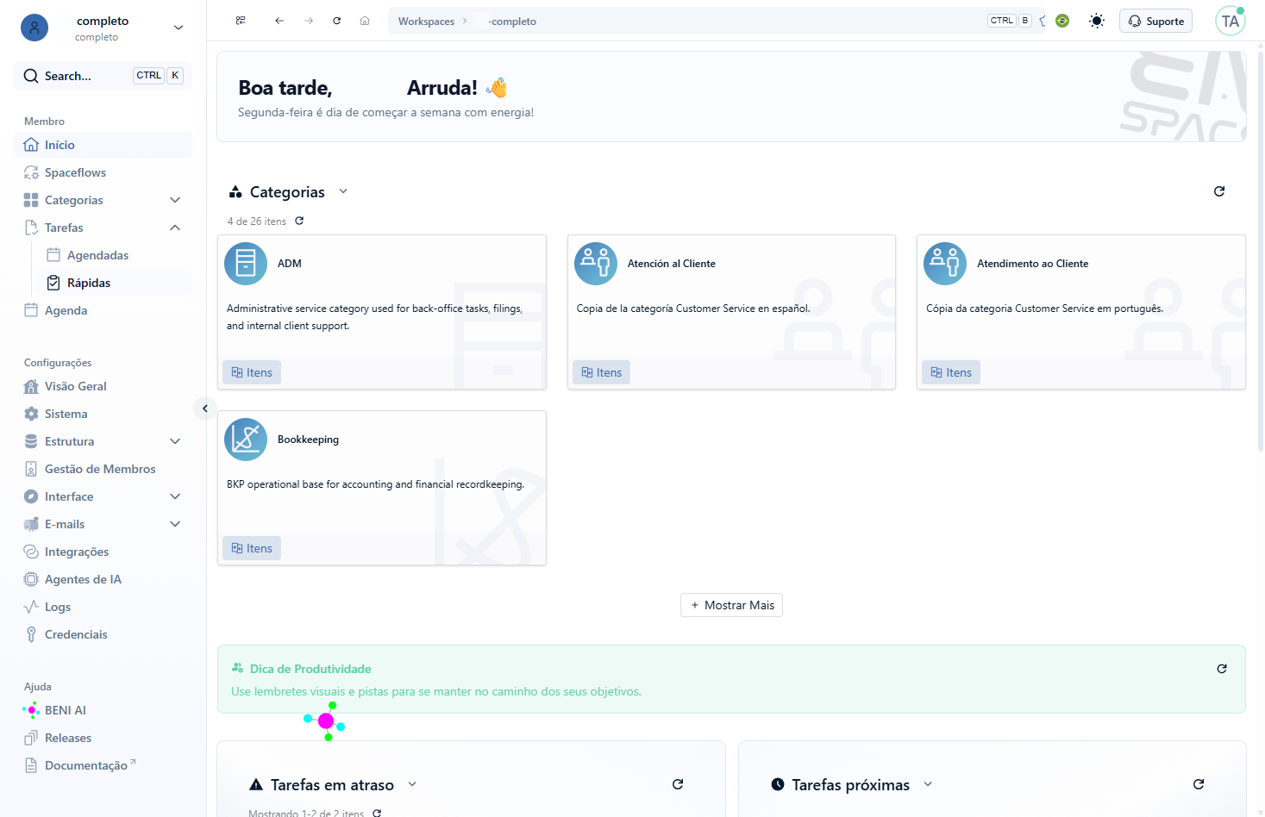Screen dimensions: 1265x817
Task: Open the Categorias section heading dropdown
Action: [x=343, y=191]
